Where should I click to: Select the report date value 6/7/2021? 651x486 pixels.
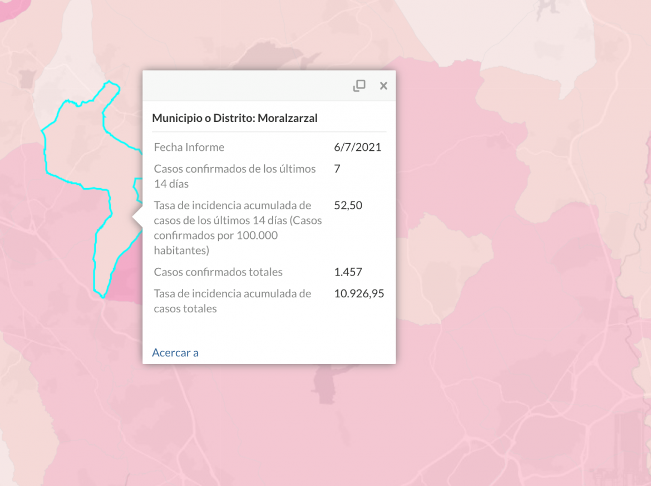pos(357,147)
